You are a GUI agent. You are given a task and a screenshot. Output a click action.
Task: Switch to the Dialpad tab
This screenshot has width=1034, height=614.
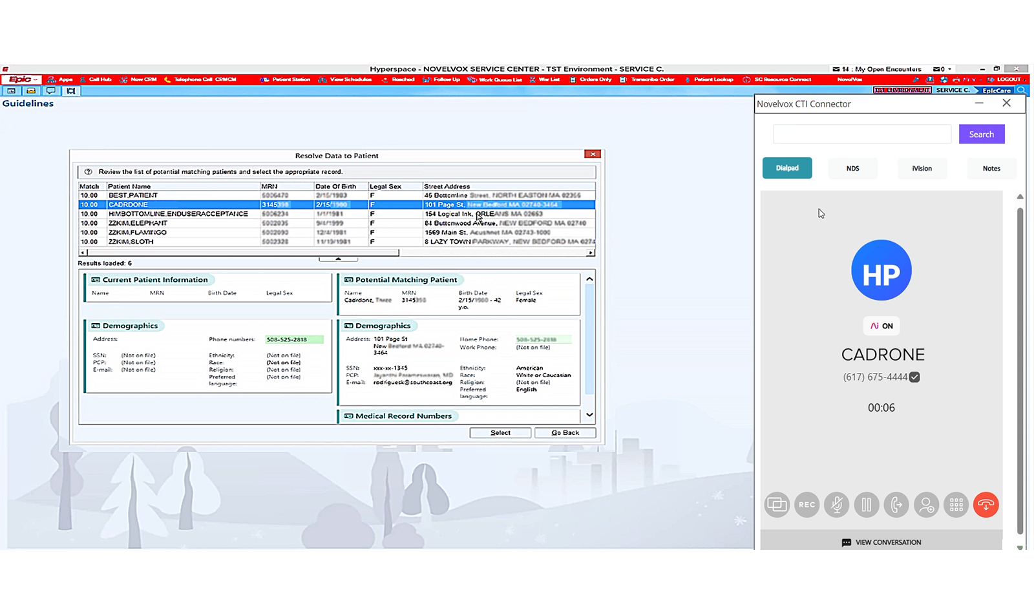pos(787,168)
